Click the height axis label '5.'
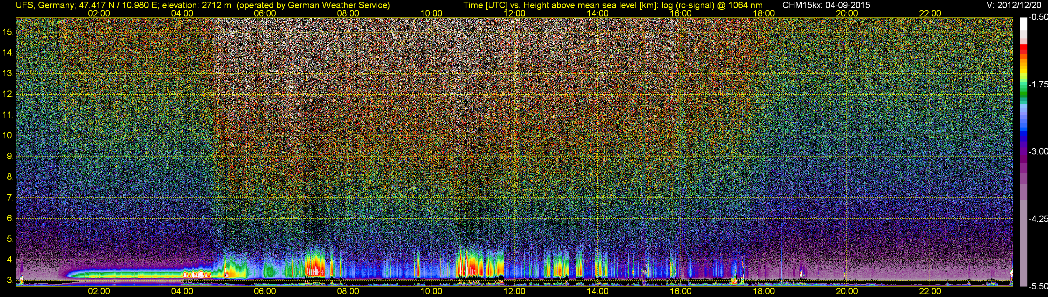 10,239
